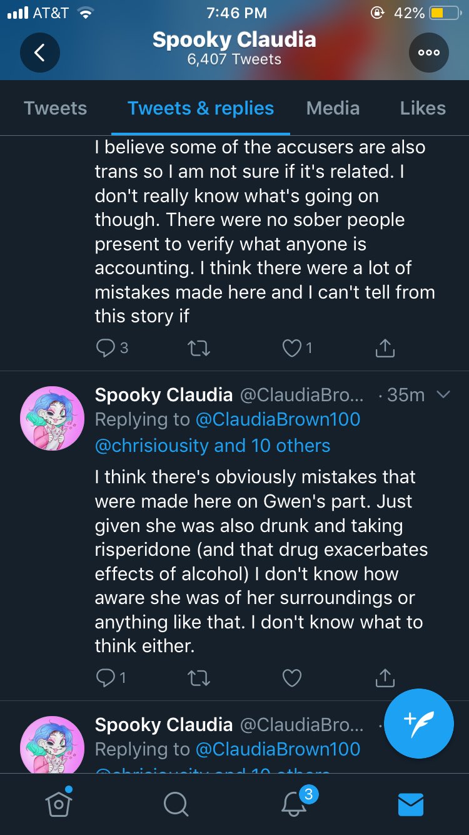Share the first tweet via share icon
Image resolution: width=469 pixels, height=835 pixels.
385,348
